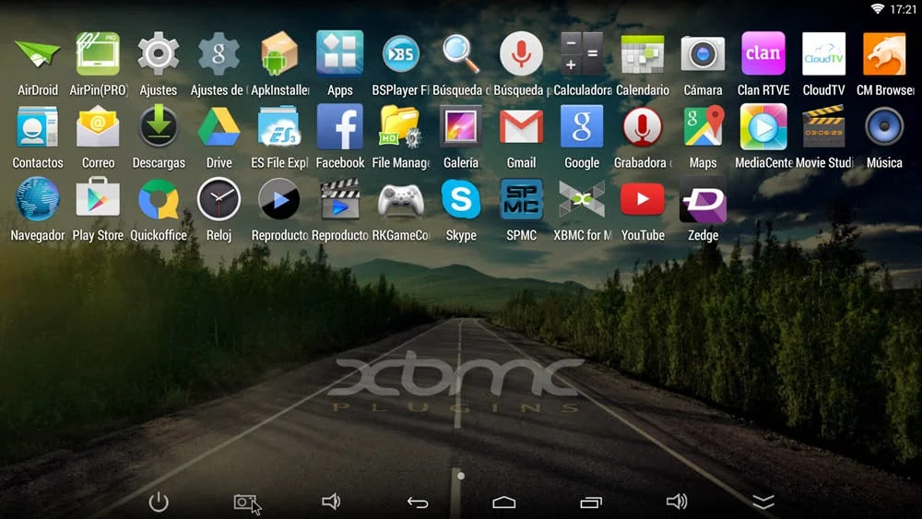922x519 pixels.
Task: Open Clan RTVE app
Action: (763, 54)
